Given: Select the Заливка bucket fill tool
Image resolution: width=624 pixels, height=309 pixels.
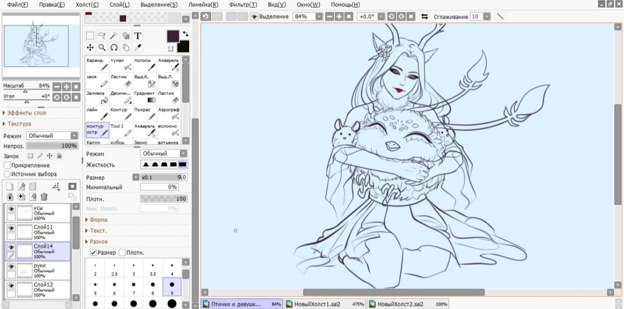Looking at the screenshot, I should [x=97, y=97].
